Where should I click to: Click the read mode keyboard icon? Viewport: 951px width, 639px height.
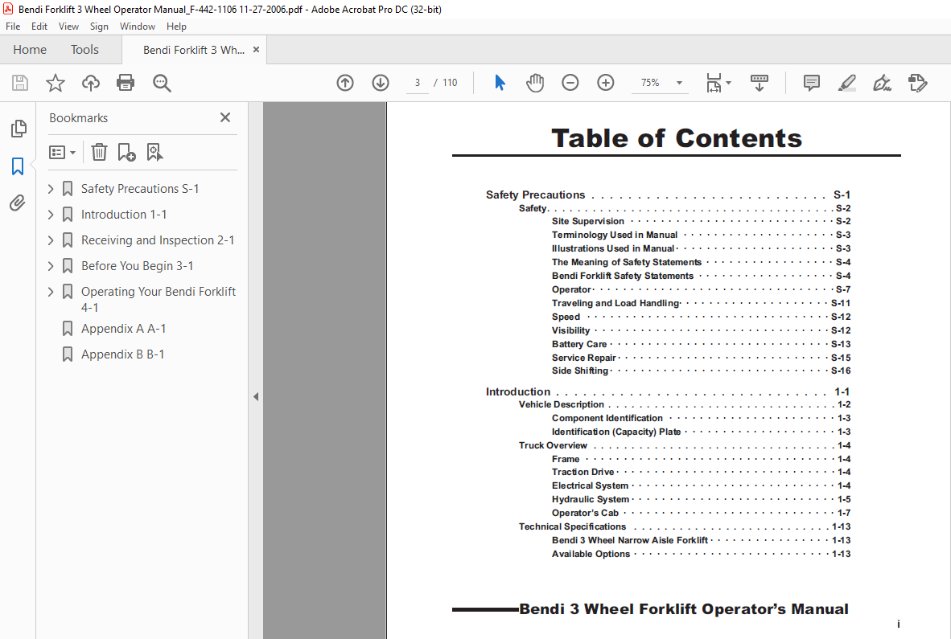coord(760,82)
